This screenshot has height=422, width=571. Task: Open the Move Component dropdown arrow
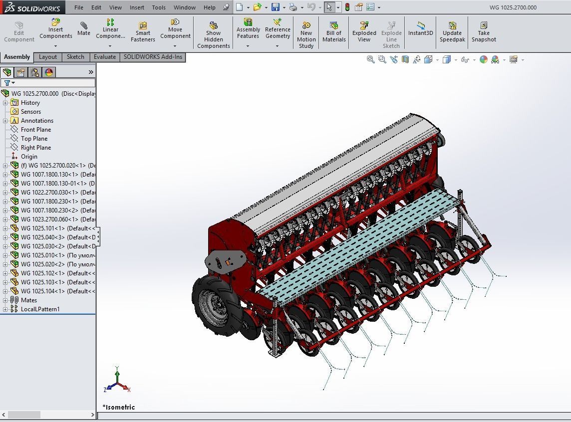click(175, 46)
